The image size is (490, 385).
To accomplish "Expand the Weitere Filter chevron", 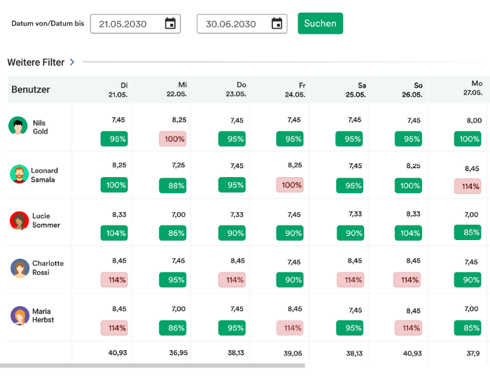I will (71, 62).
